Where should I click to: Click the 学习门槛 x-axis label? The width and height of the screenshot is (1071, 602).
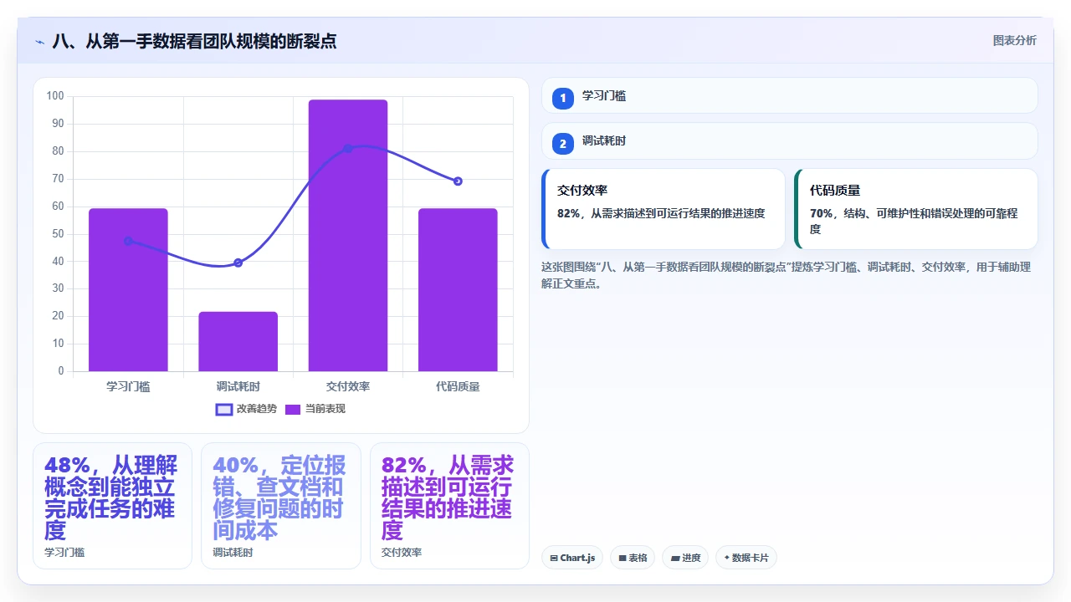coord(128,386)
